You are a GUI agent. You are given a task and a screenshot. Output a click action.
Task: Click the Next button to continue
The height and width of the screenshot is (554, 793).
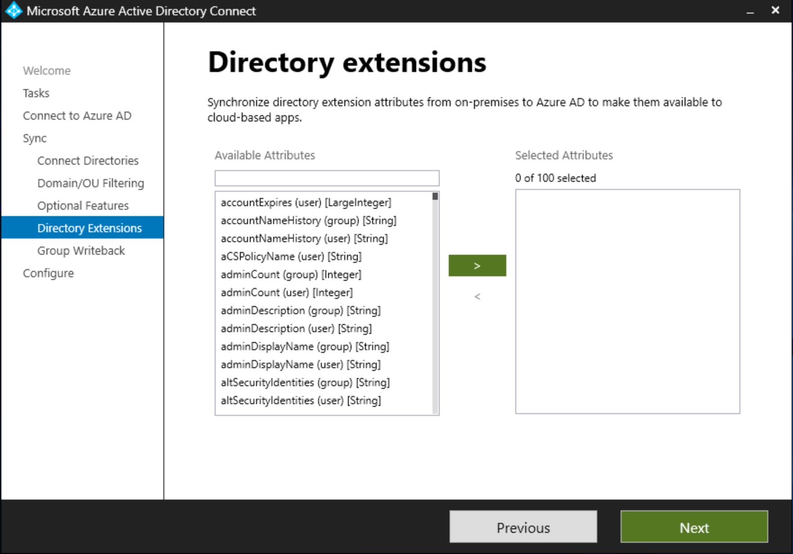pos(694,527)
